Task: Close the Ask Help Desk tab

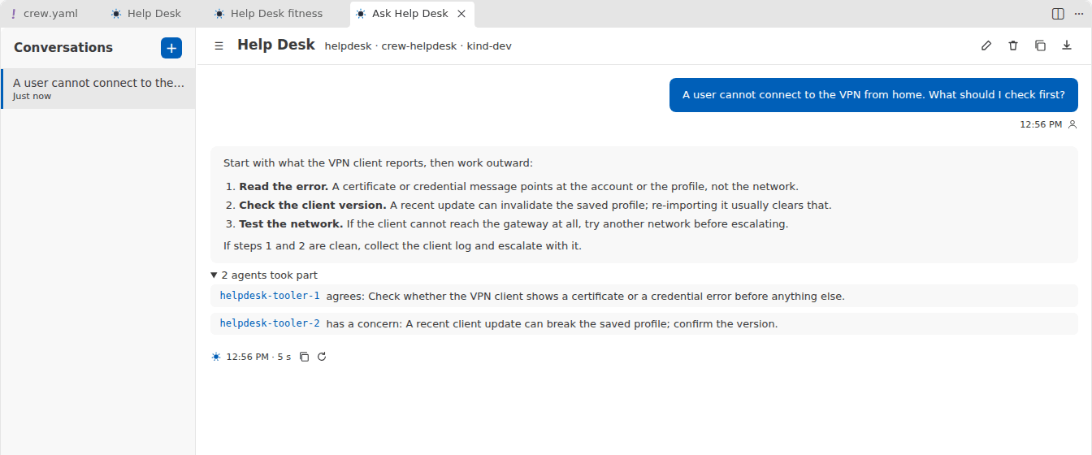Action: [461, 14]
